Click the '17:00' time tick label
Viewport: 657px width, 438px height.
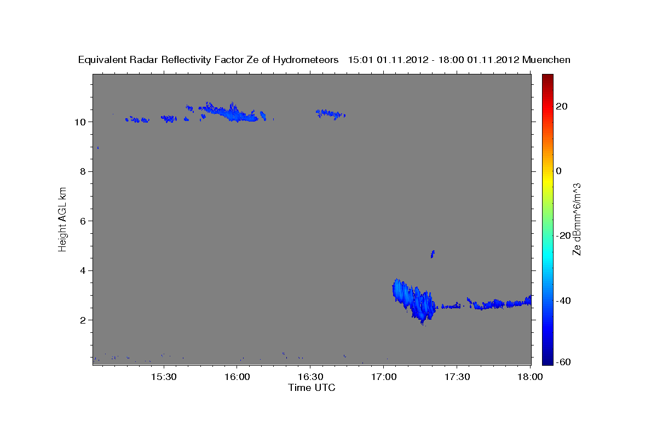tap(384, 377)
